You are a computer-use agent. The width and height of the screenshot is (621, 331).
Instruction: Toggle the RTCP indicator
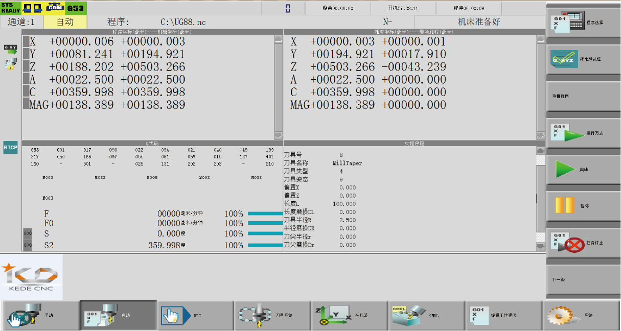[x=10, y=148]
